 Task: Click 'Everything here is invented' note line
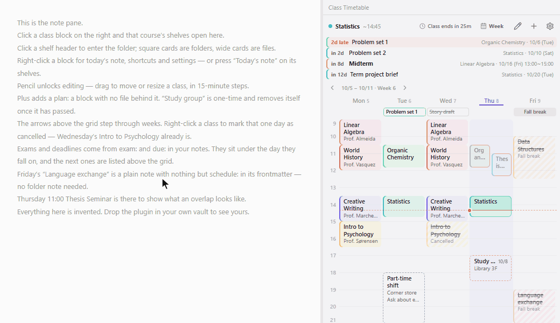[x=133, y=212]
